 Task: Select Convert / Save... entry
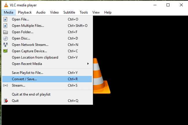click(x=47, y=79)
